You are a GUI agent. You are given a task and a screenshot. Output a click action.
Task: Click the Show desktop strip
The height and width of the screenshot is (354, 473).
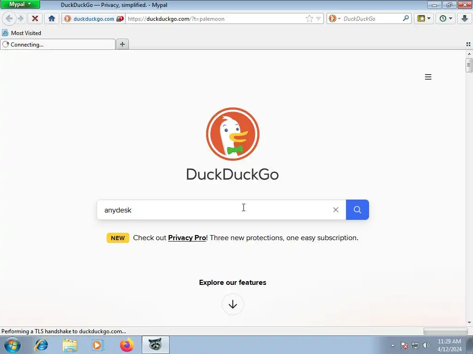[x=470, y=345]
